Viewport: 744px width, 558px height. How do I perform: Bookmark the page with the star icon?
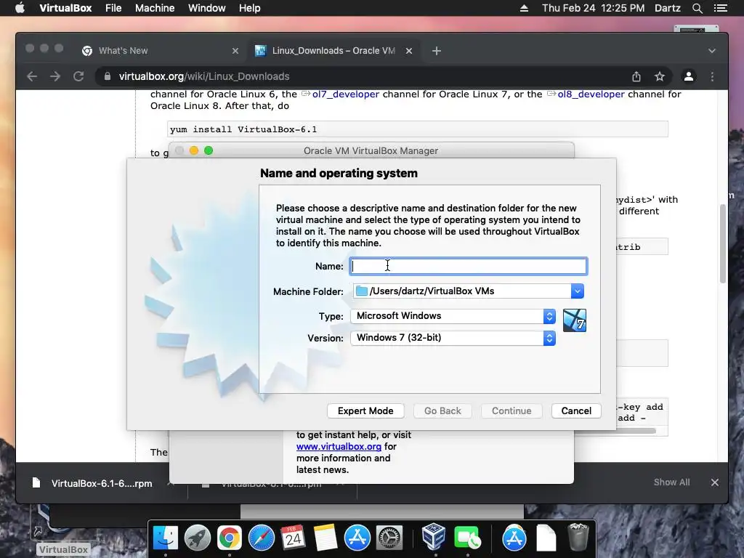pos(660,76)
